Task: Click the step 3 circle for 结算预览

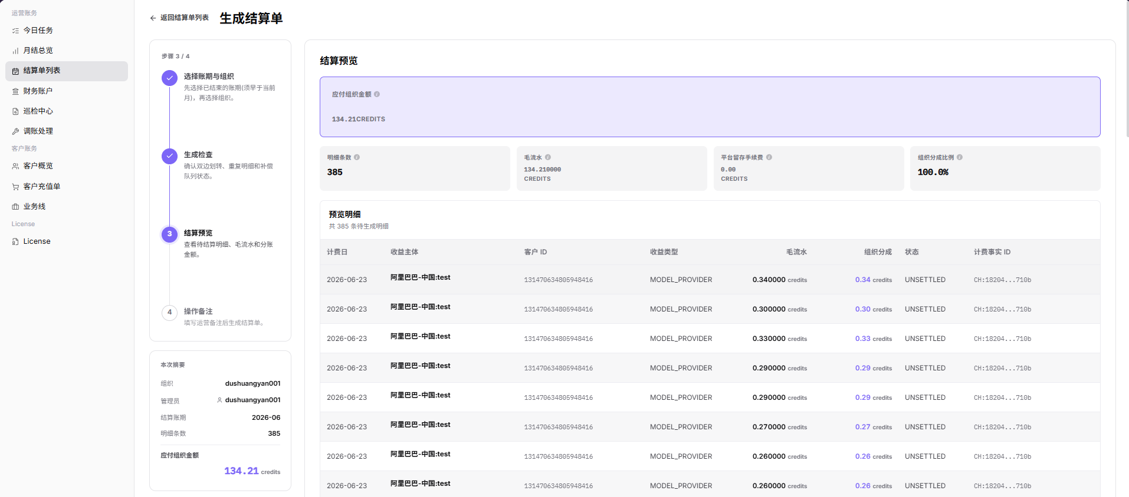Action: tap(169, 234)
